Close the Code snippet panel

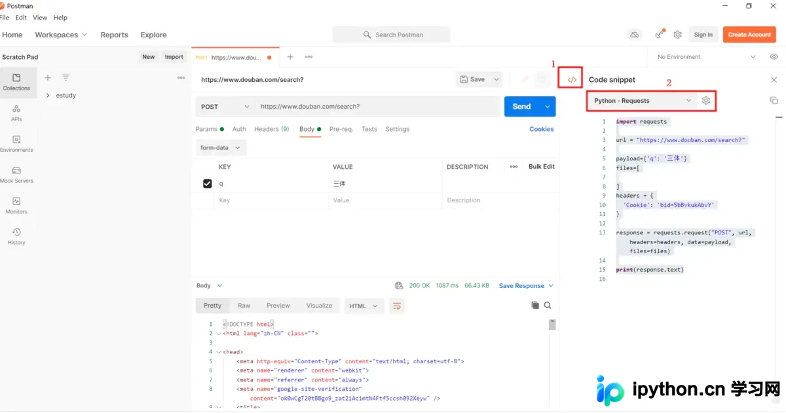click(774, 80)
